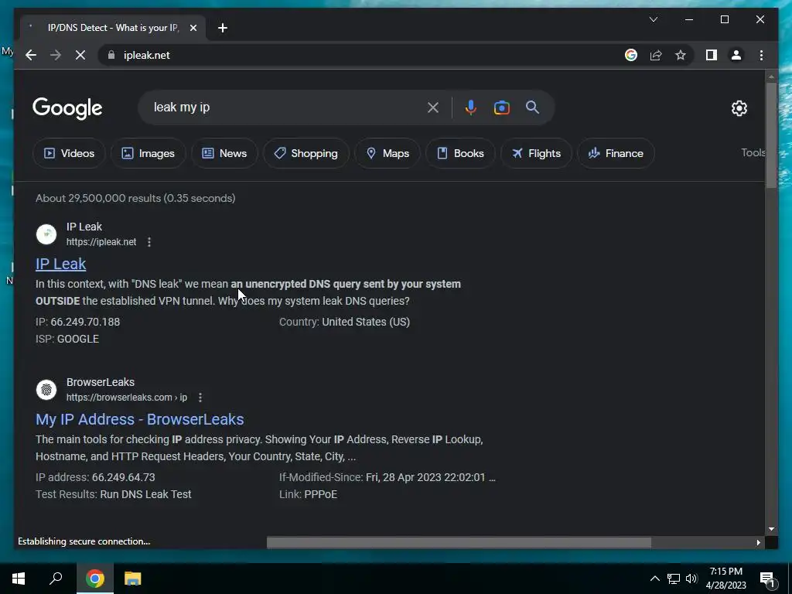Open a new tab with plus button
Viewport: 792px width, 594px height.
tap(223, 28)
